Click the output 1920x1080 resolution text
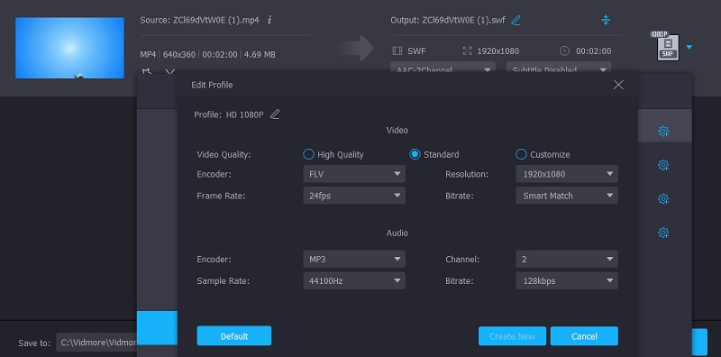The height and width of the screenshot is (357, 721). (x=498, y=51)
